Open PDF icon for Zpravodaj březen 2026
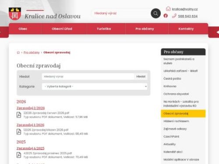The width and height of the screenshot is (219, 164). [x=19, y=132]
